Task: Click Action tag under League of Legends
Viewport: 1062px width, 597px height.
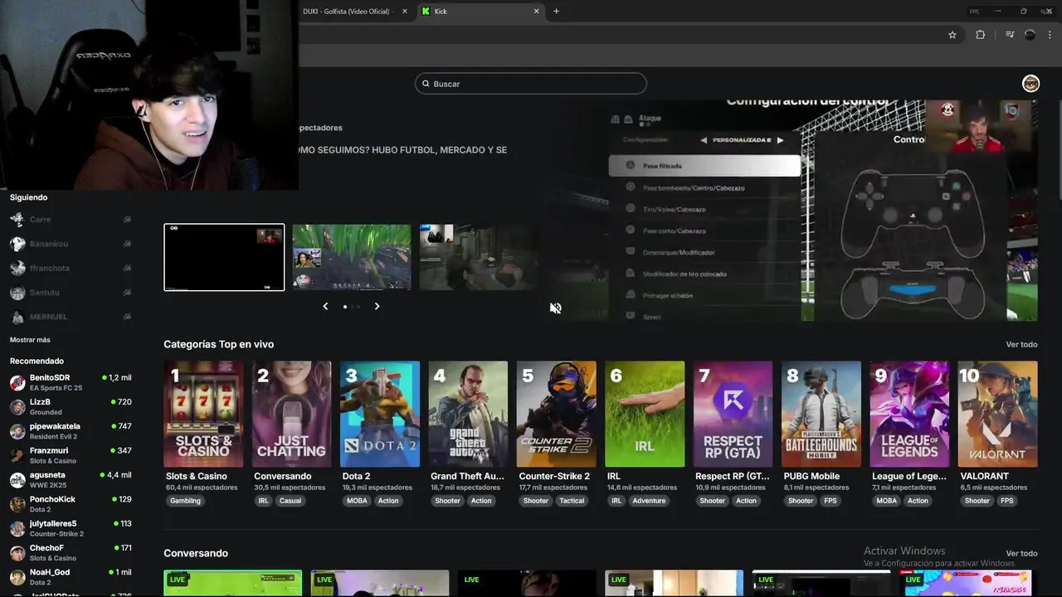Action: (918, 501)
